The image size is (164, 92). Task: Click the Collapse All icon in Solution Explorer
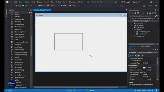tap(153, 13)
